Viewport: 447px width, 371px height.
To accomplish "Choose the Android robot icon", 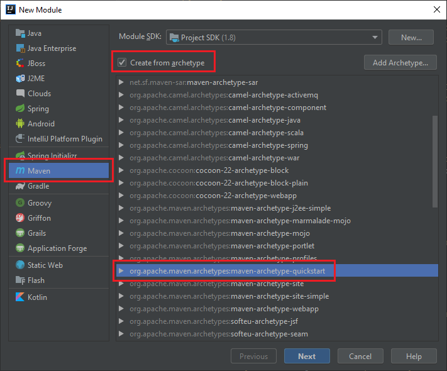I will pos(20,124).
